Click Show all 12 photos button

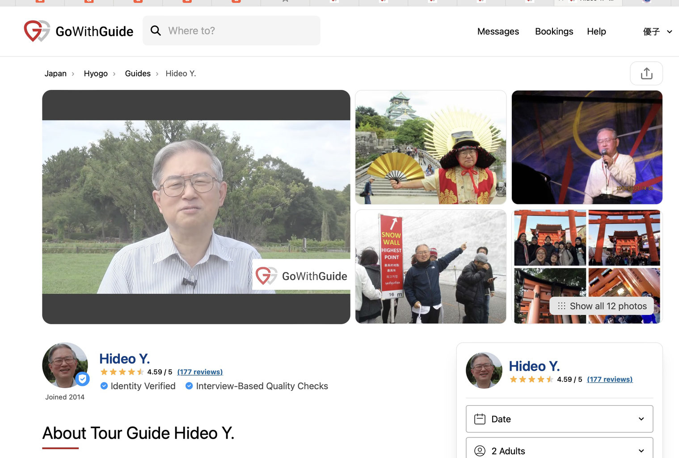click(602, 306)
